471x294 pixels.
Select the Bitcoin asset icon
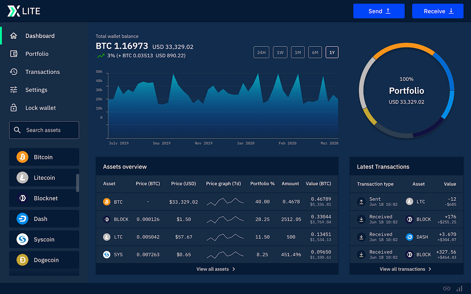[x=22, y=157]
